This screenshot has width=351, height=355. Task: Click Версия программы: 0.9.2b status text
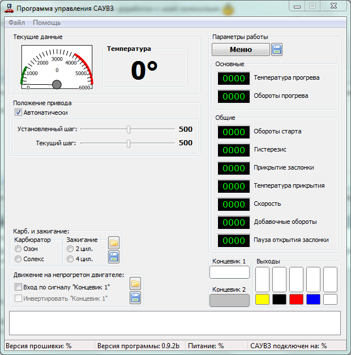[138, 346]
